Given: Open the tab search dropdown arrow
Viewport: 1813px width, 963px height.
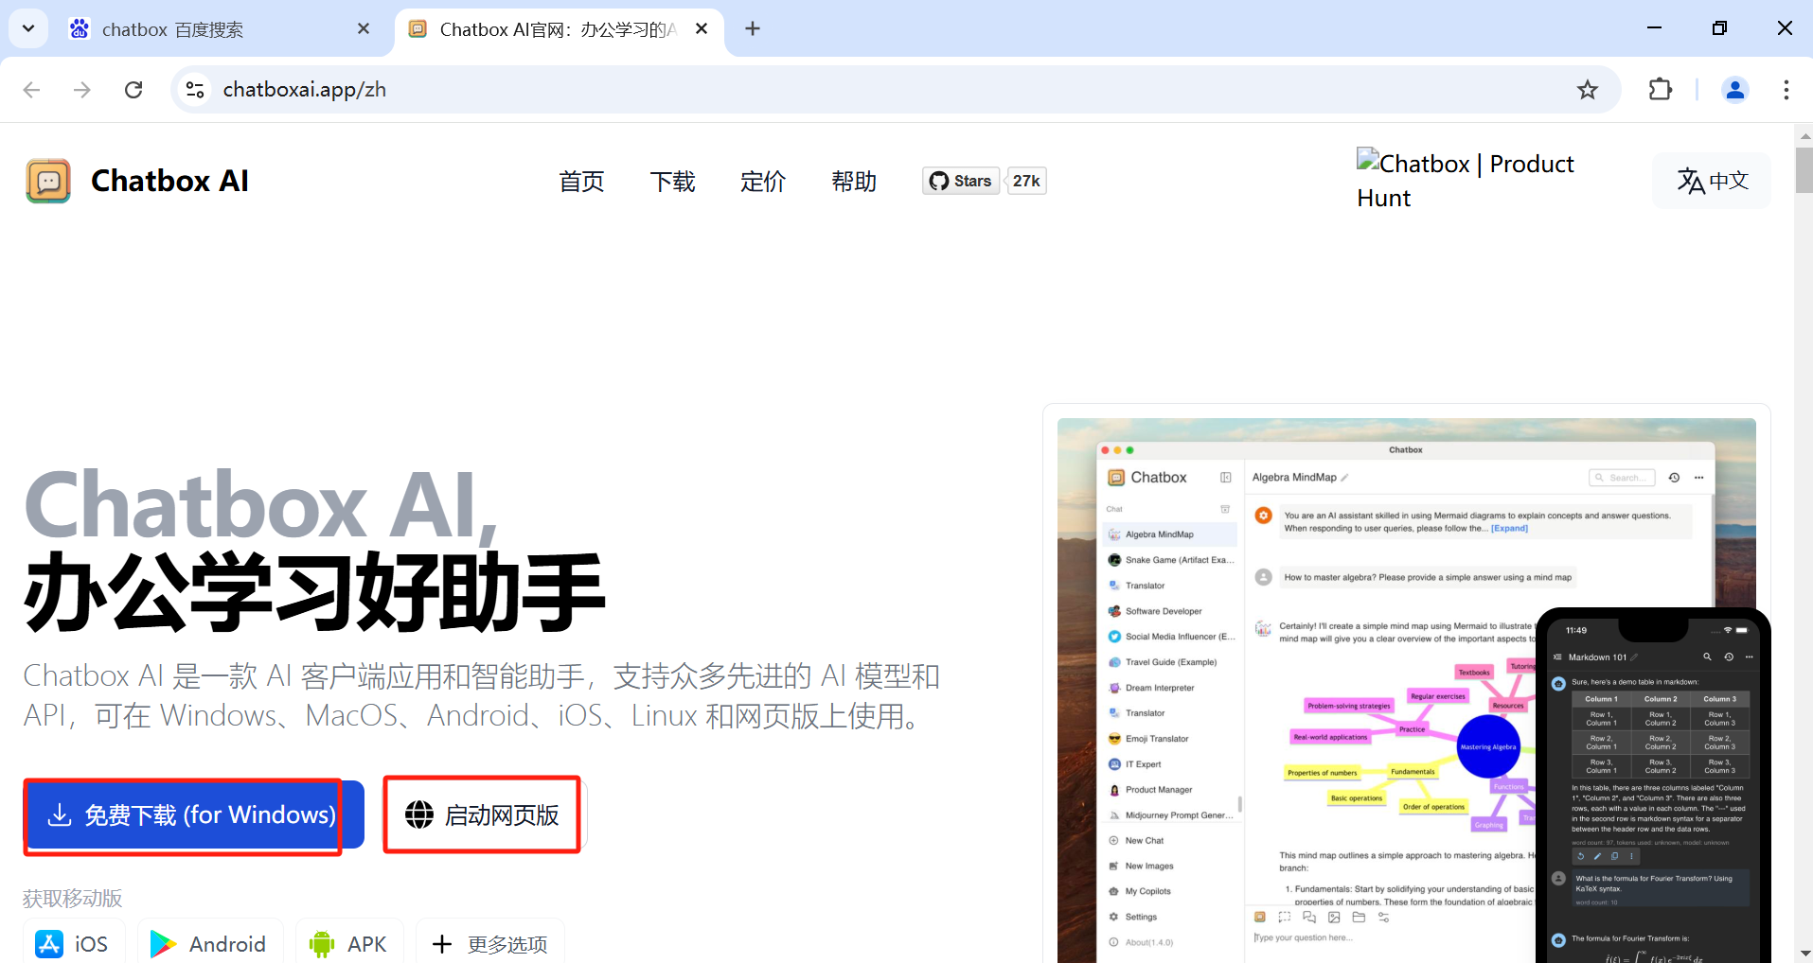Looking at the screenshot, I should coord(28,28).
